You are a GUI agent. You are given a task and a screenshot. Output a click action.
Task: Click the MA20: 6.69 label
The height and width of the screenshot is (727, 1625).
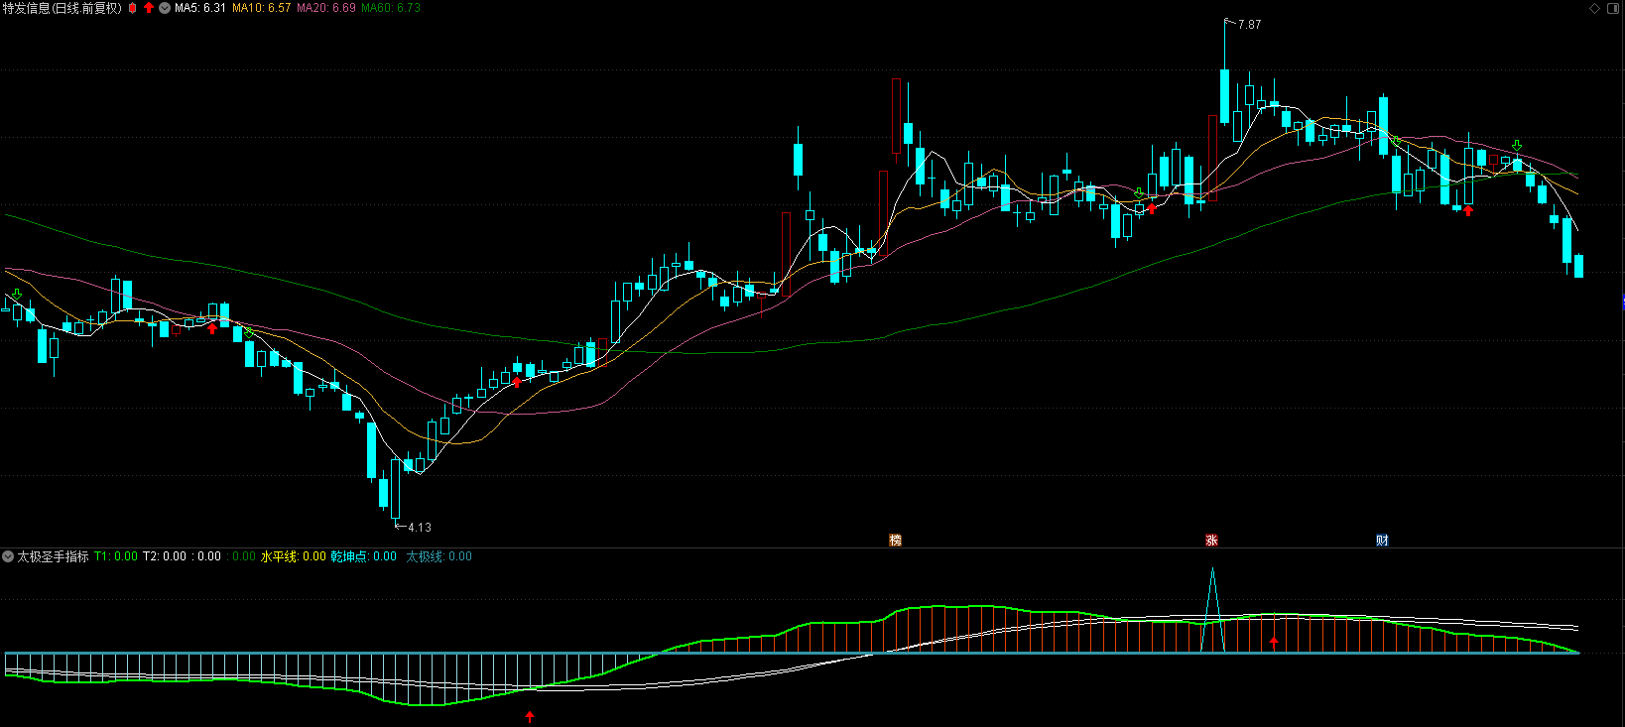326,8
